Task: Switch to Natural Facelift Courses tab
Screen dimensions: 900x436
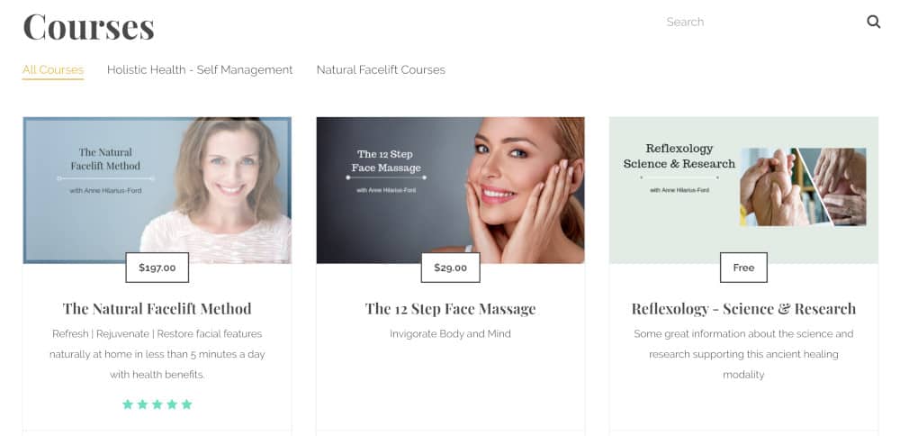Action: [x=381, y=70]
